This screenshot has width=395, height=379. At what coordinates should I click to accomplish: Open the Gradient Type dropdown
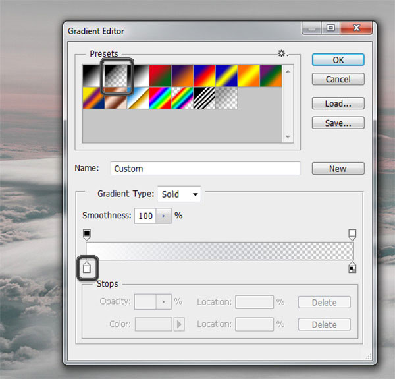[179, 194]
